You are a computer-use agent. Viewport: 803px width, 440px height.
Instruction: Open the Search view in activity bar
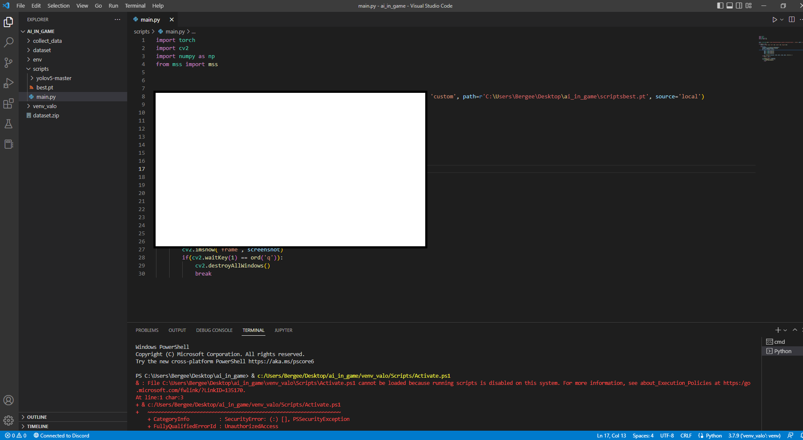coord(8,42)
